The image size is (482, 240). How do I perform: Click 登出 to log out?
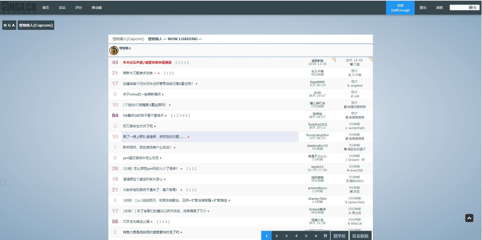[423, 8]
